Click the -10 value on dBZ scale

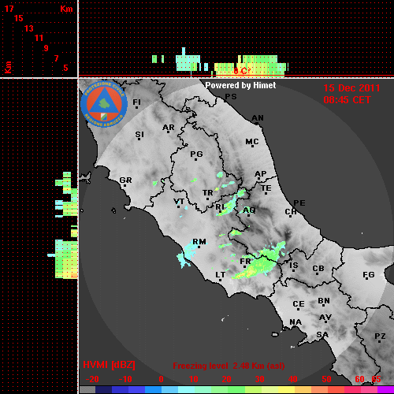[x=125, y=379]
